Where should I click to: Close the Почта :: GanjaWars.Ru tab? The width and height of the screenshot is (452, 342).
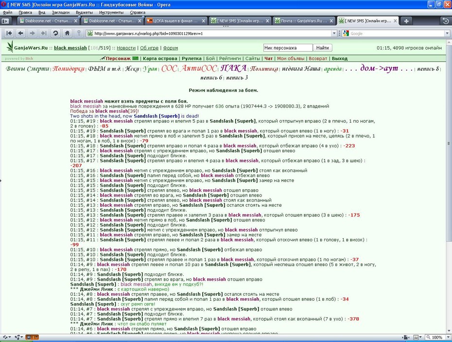tap(331, 21)
